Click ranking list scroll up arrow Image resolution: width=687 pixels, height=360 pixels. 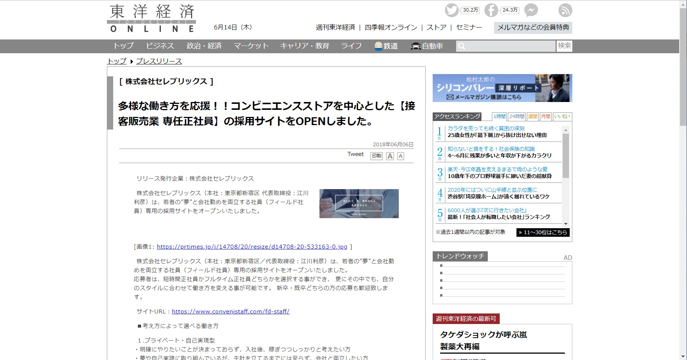click(566, 130)
